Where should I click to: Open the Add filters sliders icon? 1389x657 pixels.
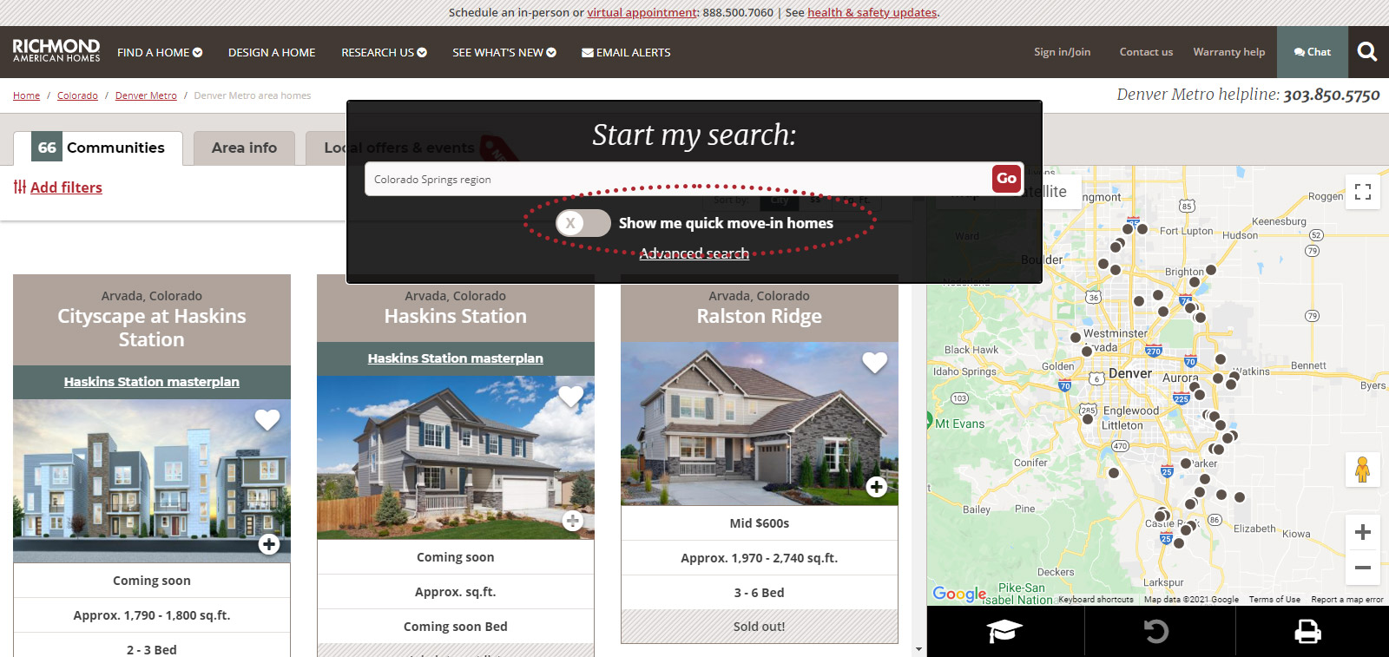pos(20,187)
